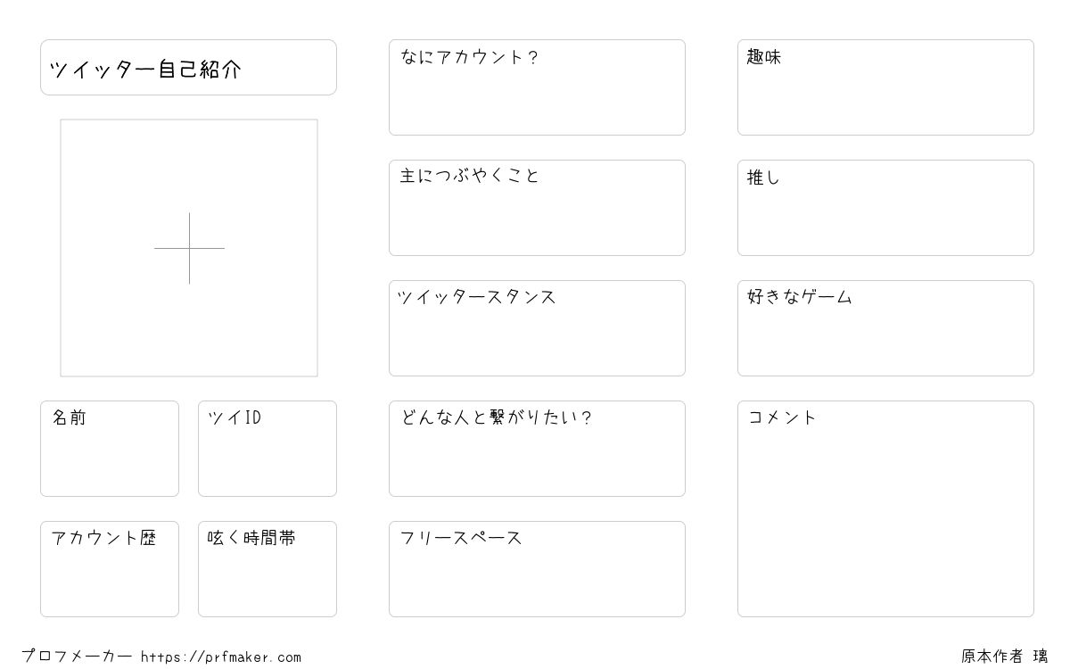This screenshot has width=1070, height=669.
Task: Select the フリースペース box
Action: [x=537, y=569]
